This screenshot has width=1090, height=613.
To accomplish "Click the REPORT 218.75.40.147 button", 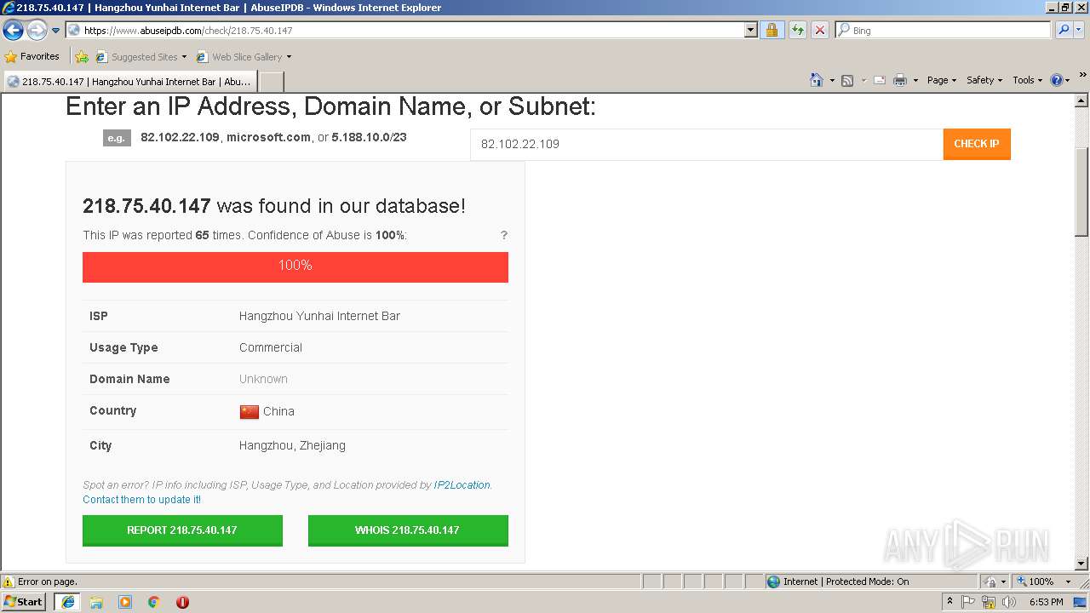I will tap(182, 530).
